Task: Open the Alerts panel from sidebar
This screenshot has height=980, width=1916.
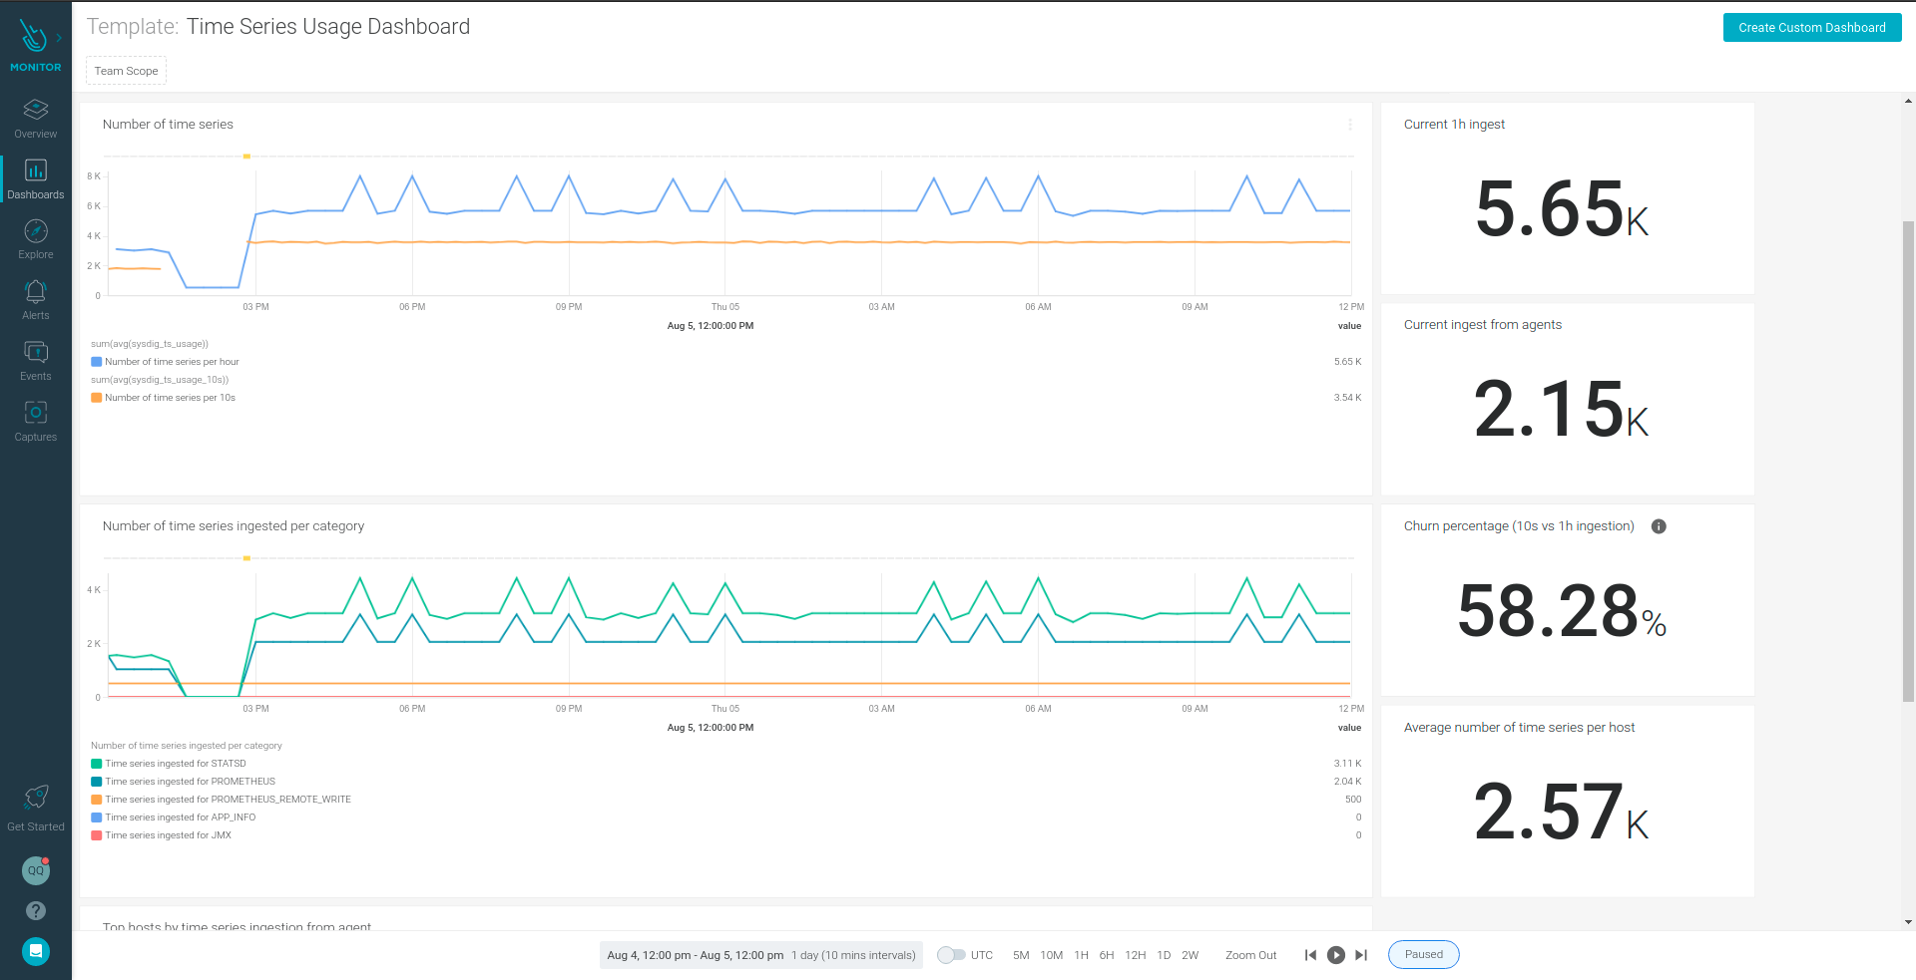Action: (35, 298)
